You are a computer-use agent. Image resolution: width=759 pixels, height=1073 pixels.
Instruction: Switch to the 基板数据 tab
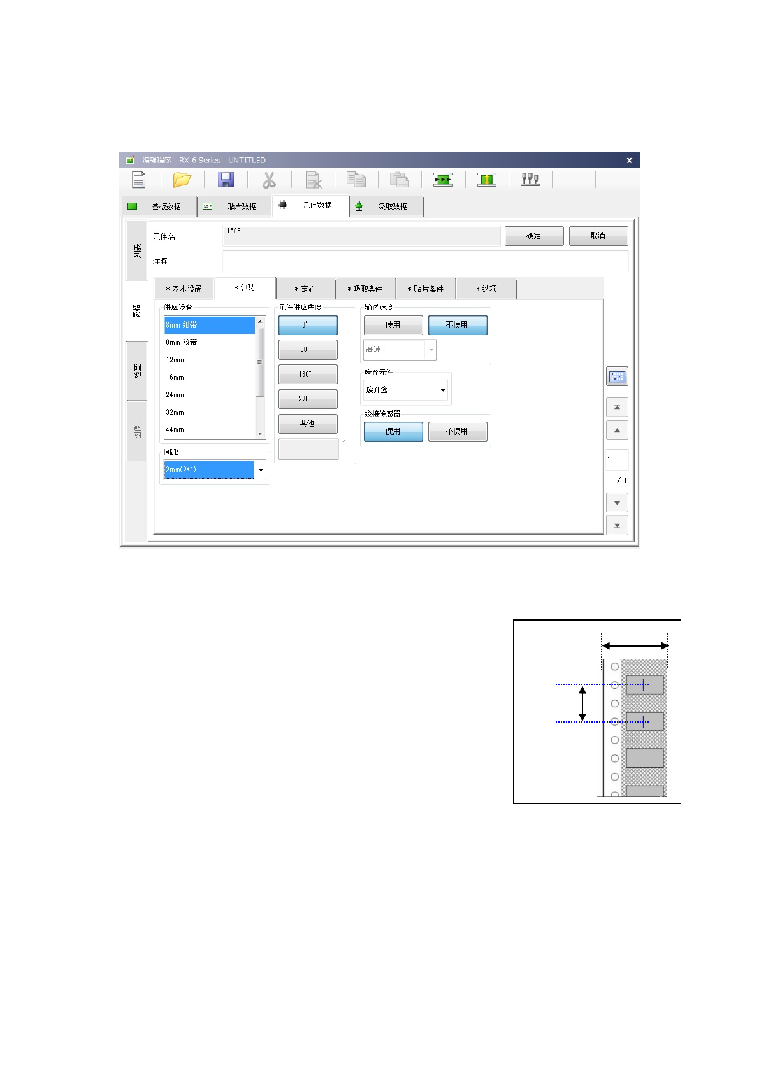159,206
